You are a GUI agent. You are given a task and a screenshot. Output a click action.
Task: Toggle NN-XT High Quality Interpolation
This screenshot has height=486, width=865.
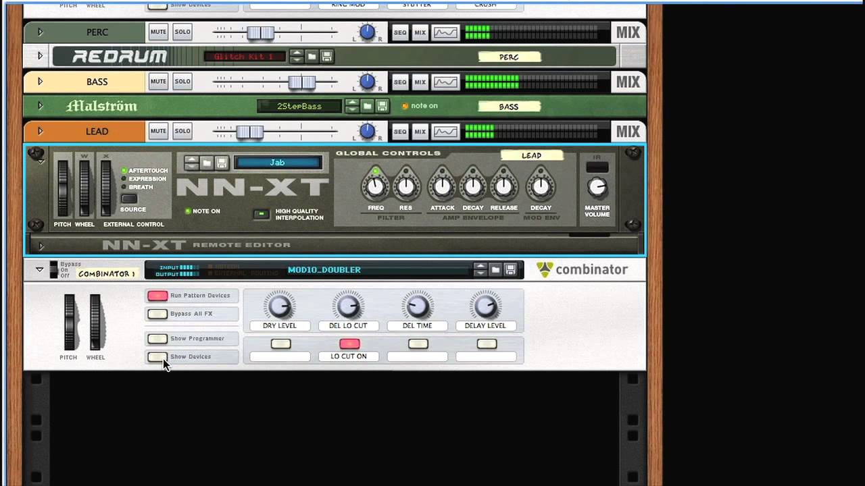261,215
